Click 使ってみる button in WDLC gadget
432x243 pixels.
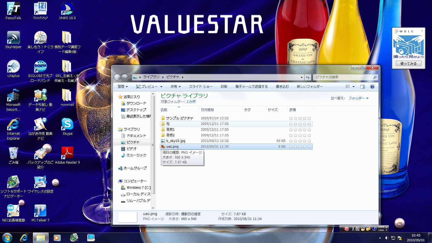click(409, 63)
